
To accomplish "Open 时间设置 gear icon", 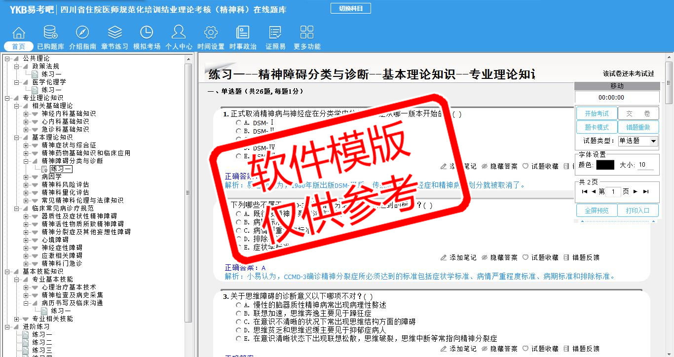I will 211,33.
